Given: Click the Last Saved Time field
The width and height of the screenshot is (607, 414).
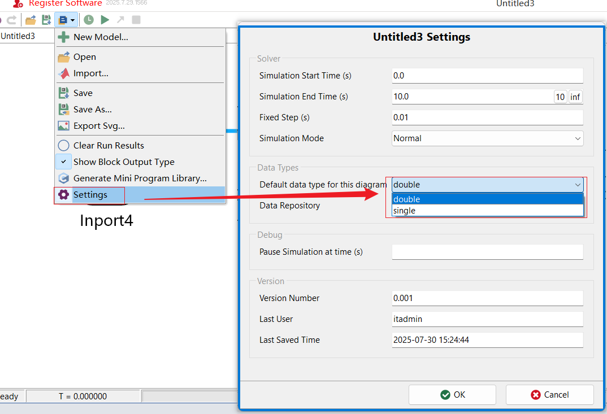Looking at the screenshot, I should point(487,340).
